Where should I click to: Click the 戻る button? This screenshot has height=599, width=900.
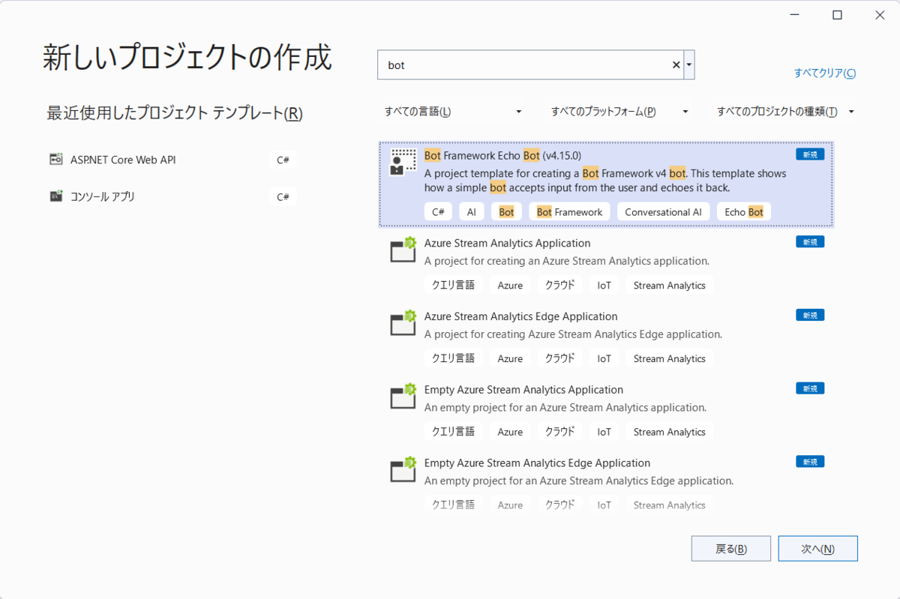tap(730, 548)
